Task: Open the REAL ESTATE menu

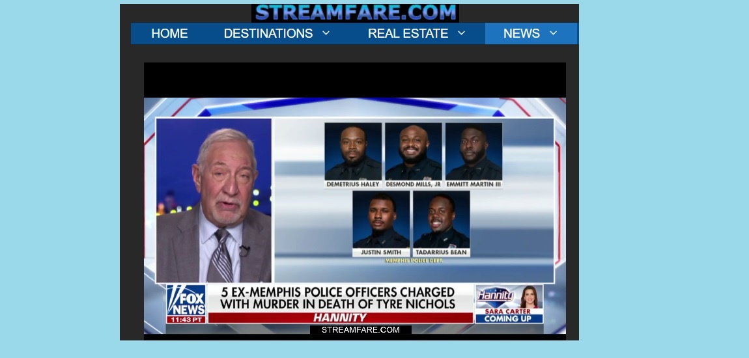Action: click(408, 33)
